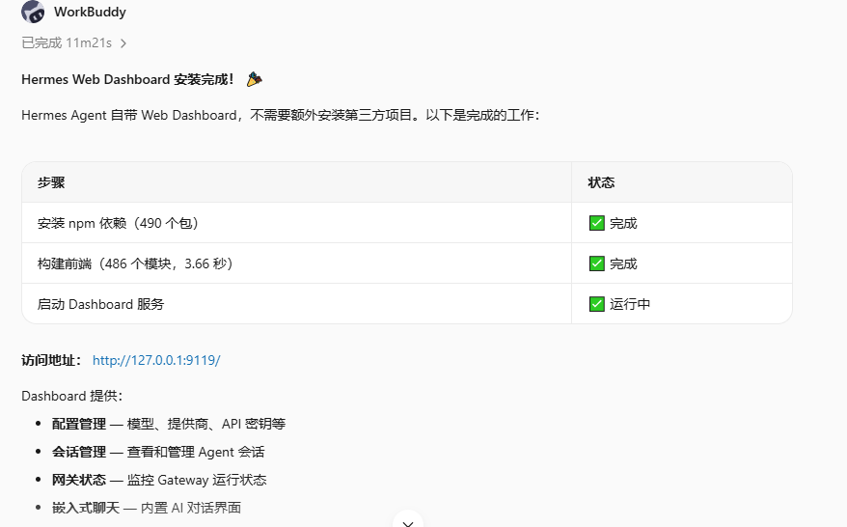
Task: Click the green check beside 运行中
Action: click(597, 304)
